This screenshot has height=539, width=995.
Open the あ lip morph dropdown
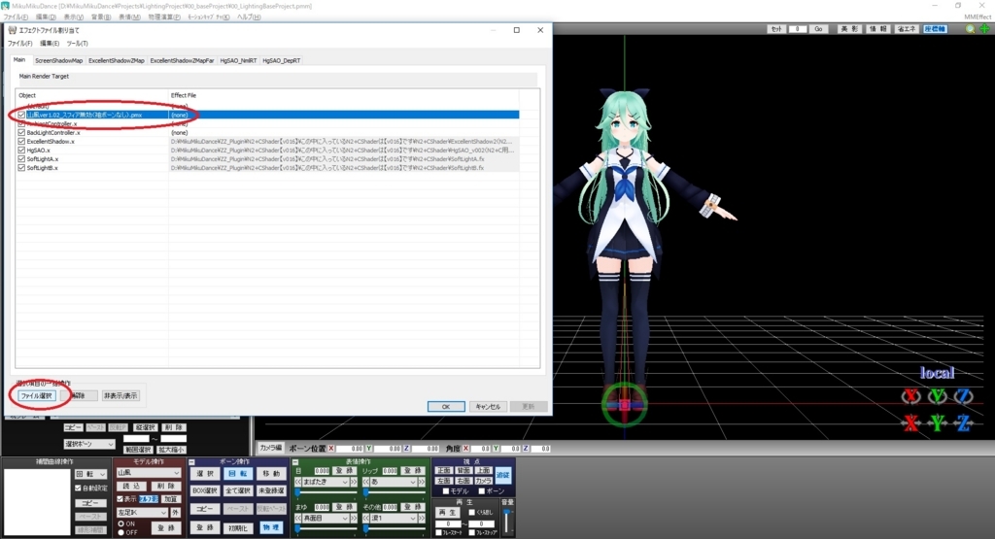coord(394,483)
